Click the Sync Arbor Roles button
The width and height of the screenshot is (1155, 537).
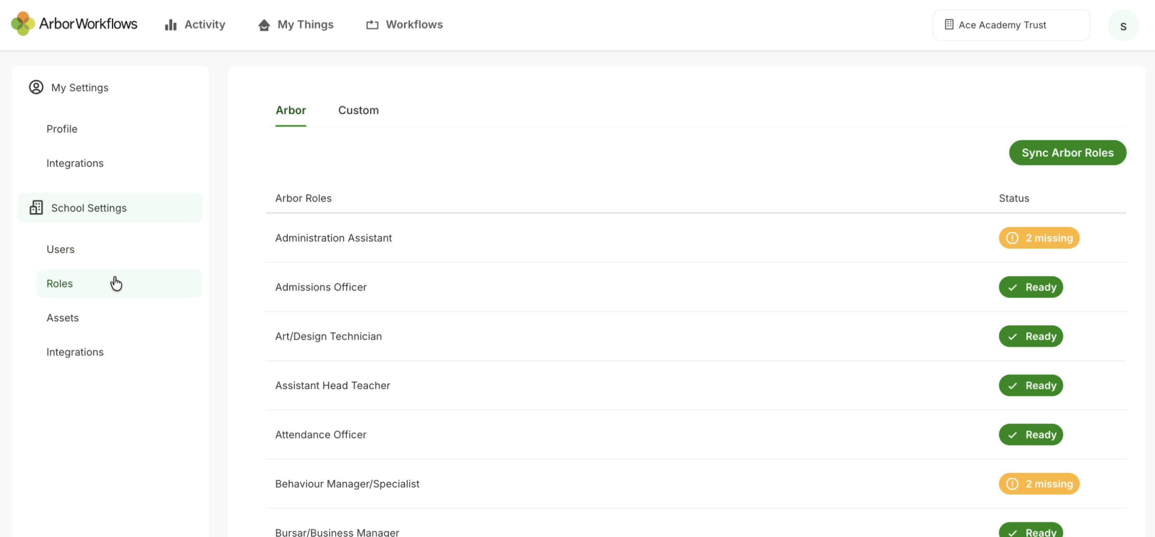(1067, 153)
